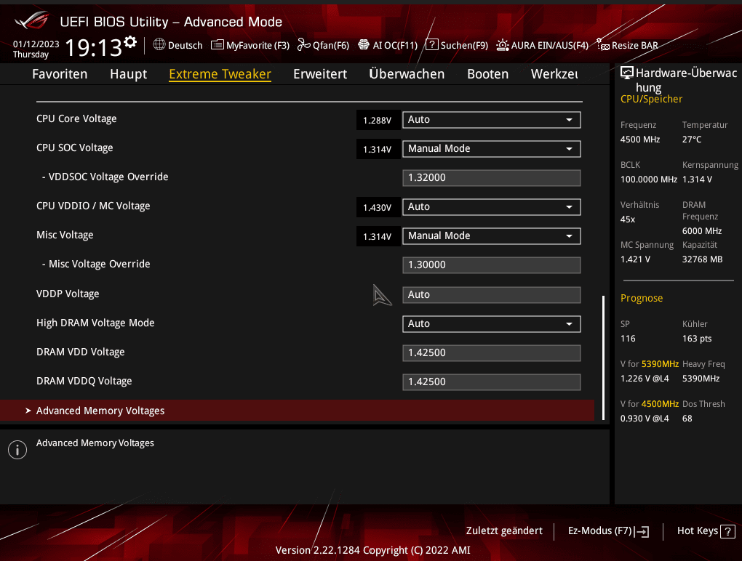
Task: Click the DRAM VDDQ Voltage label
Action: click(x=84, y=381)
